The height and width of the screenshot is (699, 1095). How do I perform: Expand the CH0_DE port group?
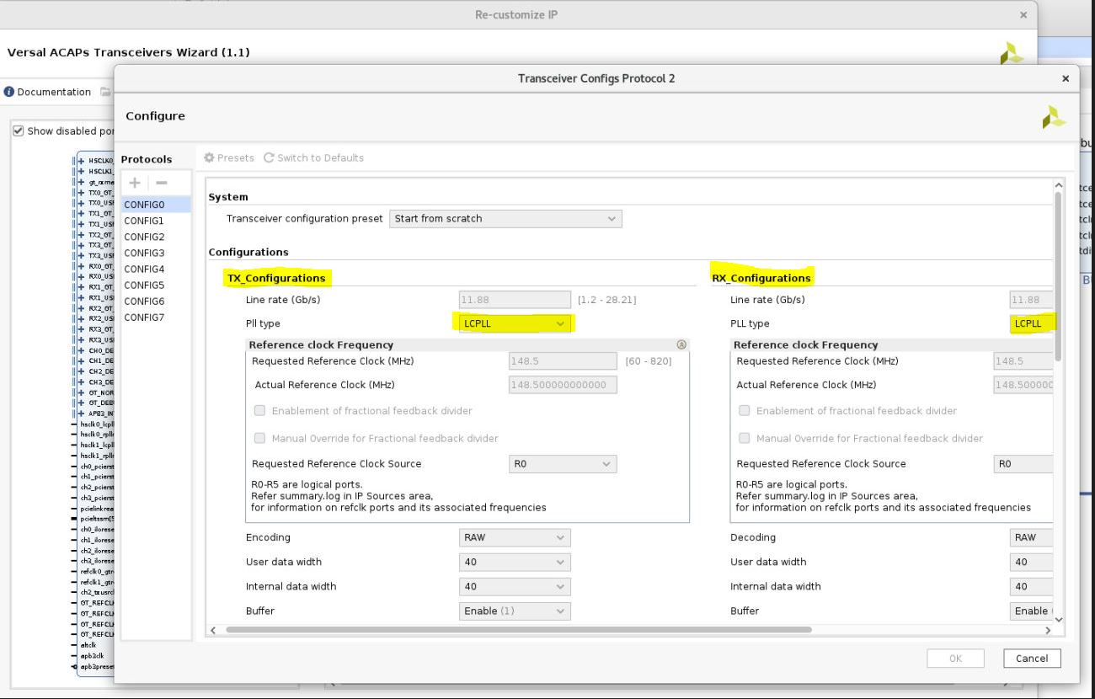(83, 350)
